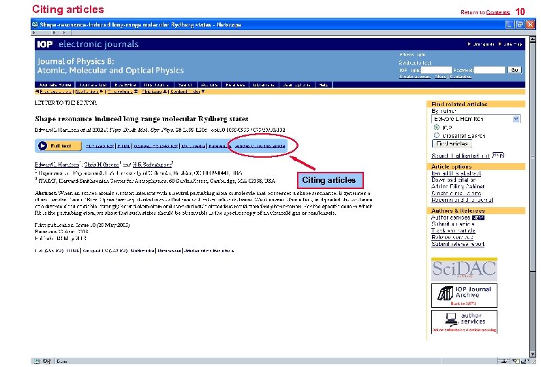Open author Edward L Hamilton link
Screen dimensions: 541x367
[x=57, y=164]
